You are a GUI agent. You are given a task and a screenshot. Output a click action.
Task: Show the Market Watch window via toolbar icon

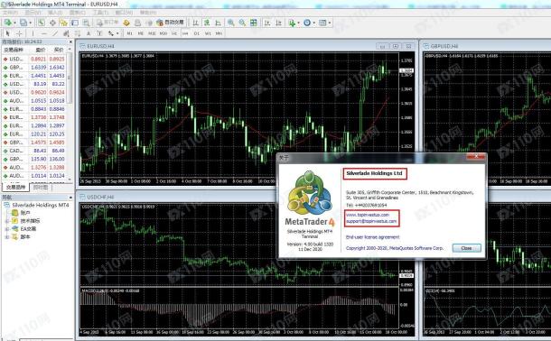42,23
